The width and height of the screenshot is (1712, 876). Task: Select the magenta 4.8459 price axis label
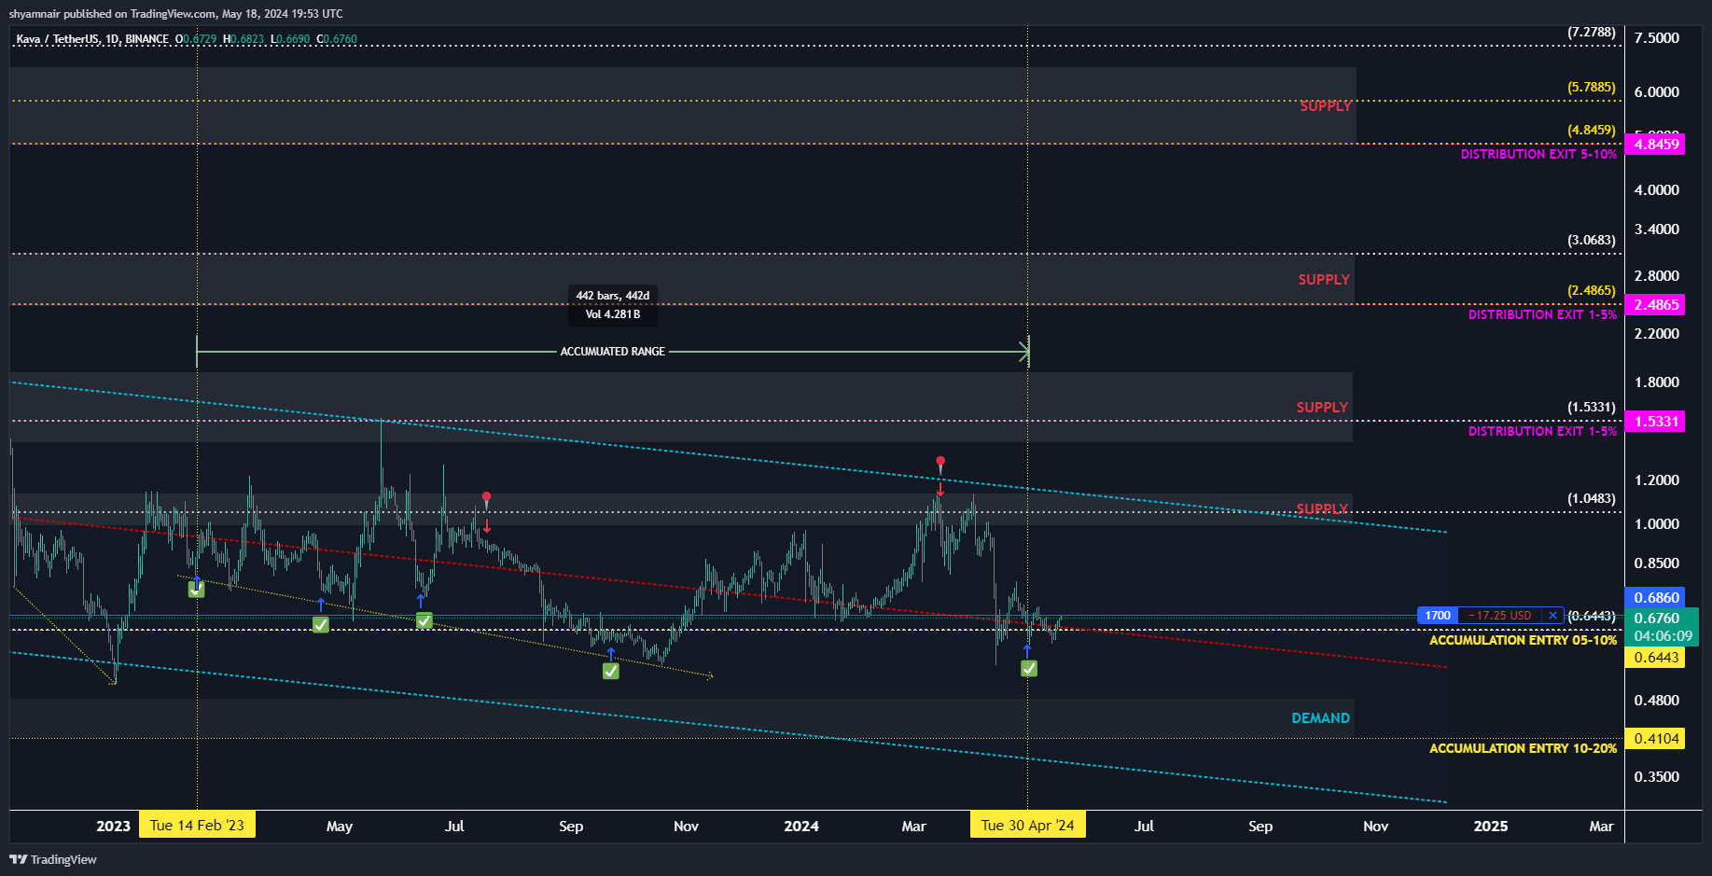click(1655, 144)
